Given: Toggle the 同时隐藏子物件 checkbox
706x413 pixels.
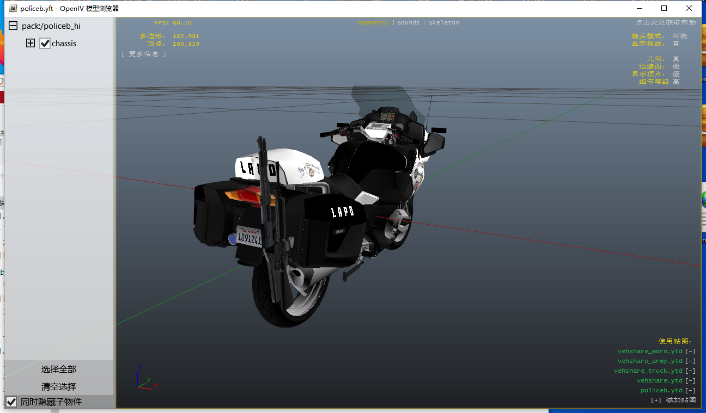Looking at the screenshot, I should pyautogui.click(x=11, y=402).
